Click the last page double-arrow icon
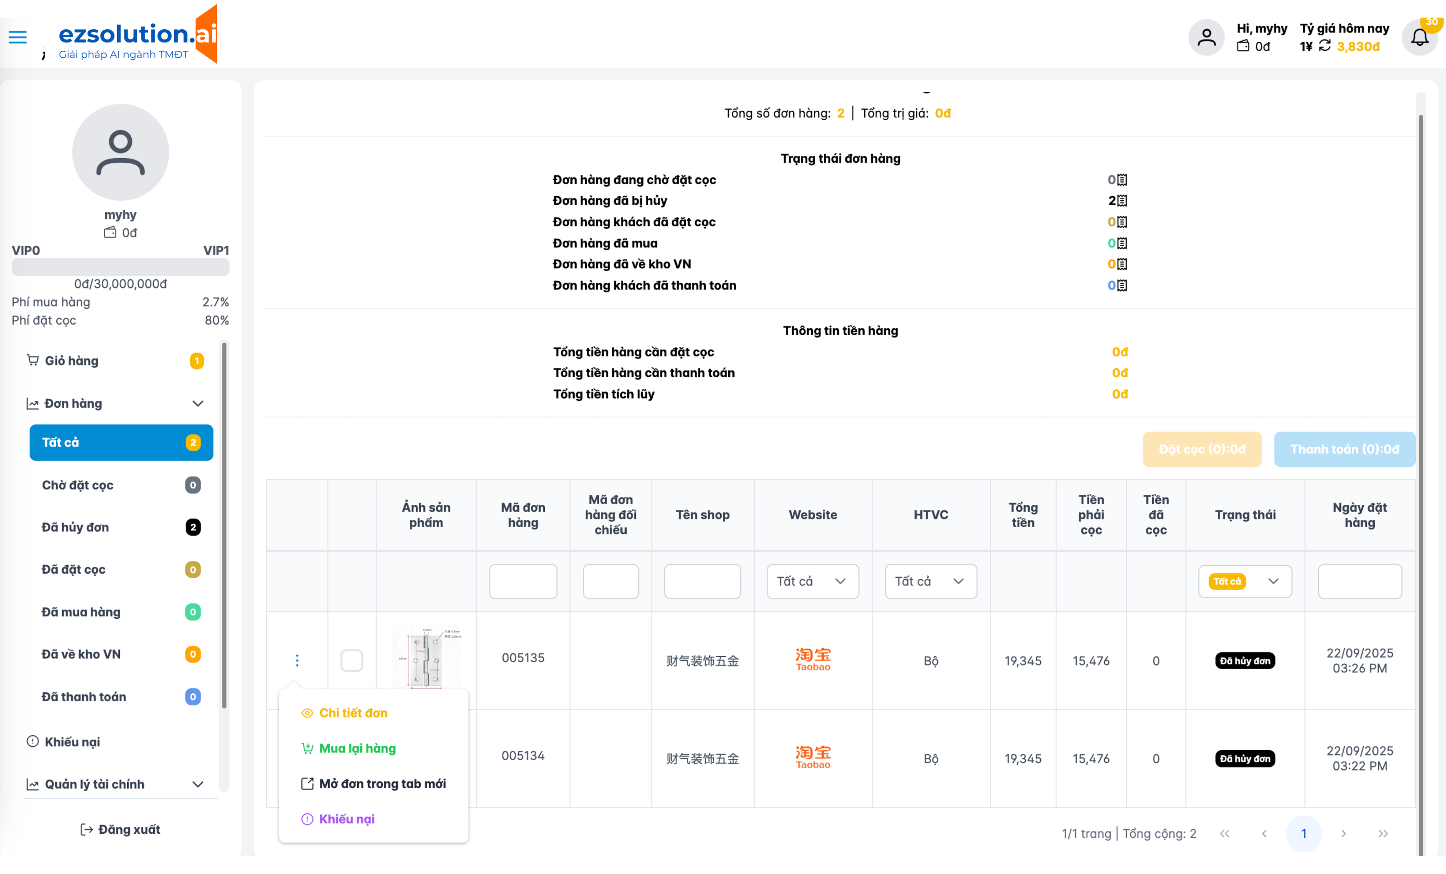 pos(1382,834)
